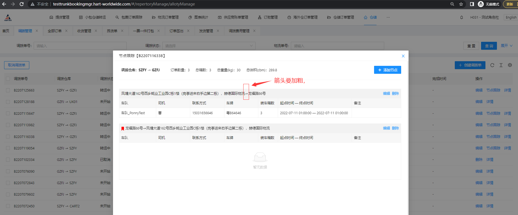The width and height of the screenshot is (518, 215).
Task: Reload the browser page
Action: point(22,4)
